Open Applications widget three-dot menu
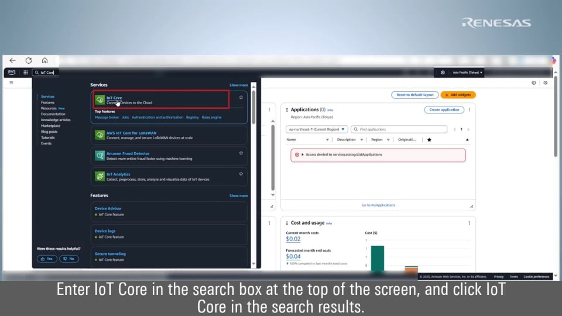The height and width of the screenshot is (316, 562). point(469,110)
